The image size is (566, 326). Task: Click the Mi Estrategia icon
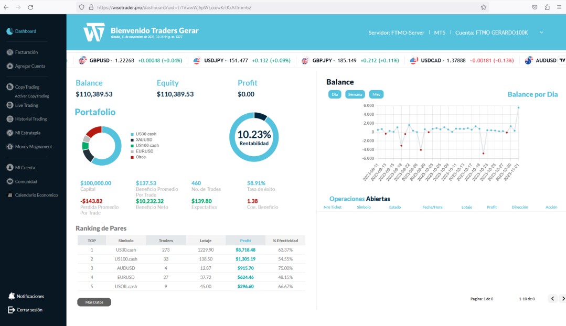coord(10,133)
